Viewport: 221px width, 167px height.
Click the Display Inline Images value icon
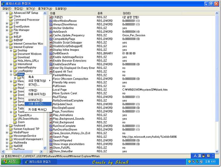51,50
